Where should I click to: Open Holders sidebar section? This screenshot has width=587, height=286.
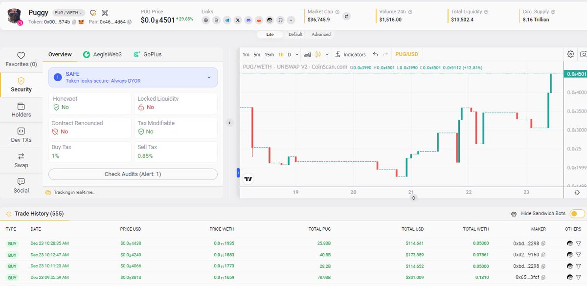tap(21, 110)
